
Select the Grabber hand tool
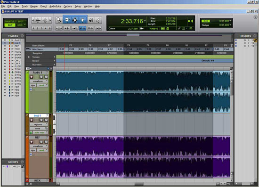[x=82, y=20]
